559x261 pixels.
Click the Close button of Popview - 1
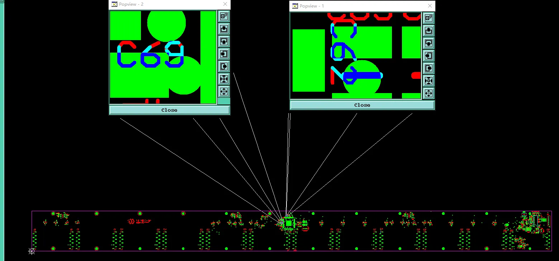(x=362, y=105)
